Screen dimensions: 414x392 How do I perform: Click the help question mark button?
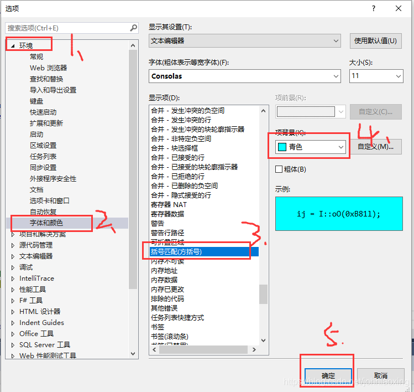373,8
